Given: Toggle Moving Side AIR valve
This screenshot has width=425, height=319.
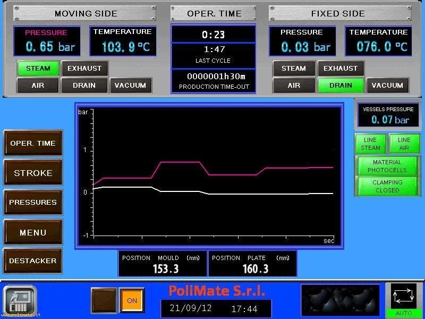Looking at the screenshot, I should (x=38, y=86).
